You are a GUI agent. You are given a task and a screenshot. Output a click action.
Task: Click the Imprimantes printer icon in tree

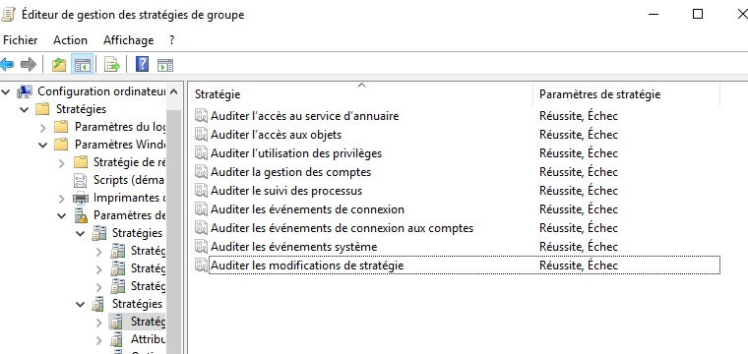(x=81, y=198)
